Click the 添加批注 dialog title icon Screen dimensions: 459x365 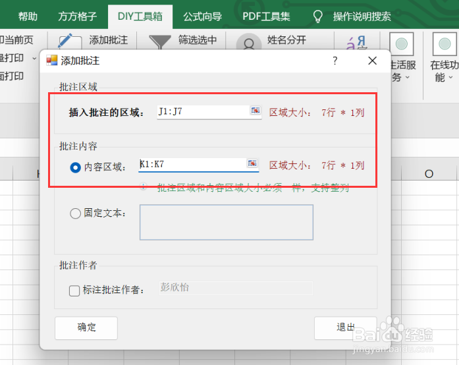pyautogui.click(x=52, y=61)
